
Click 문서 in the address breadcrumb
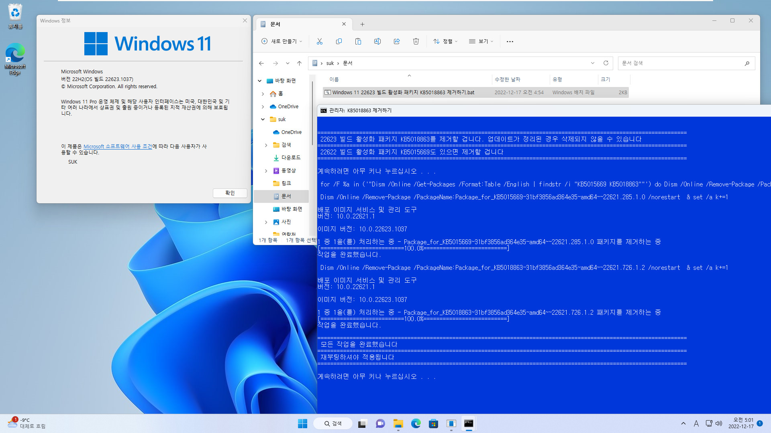pyautogui.click(x=348, y=63)
